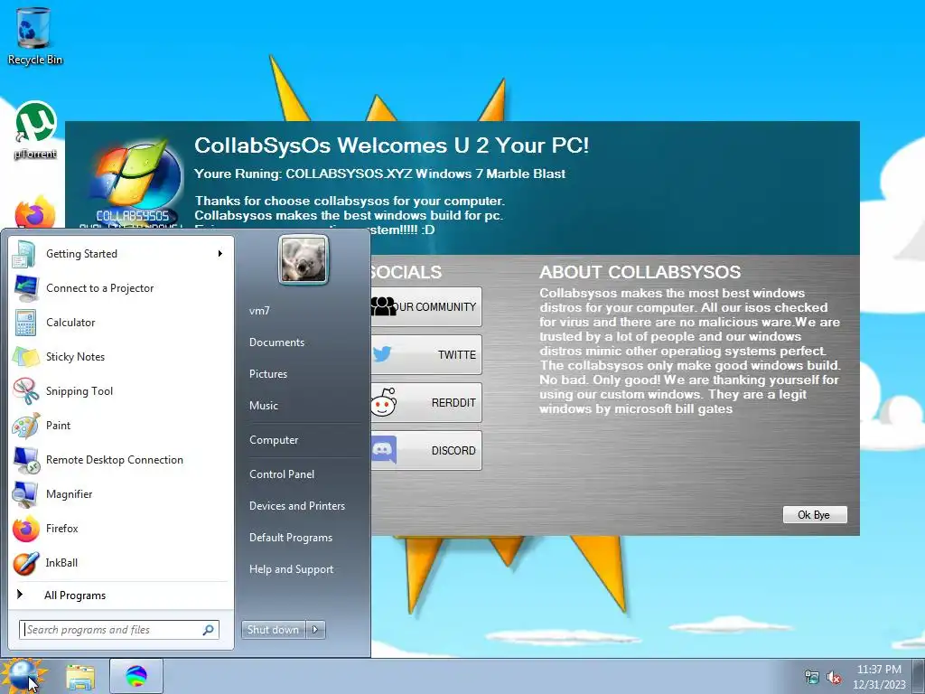Image resolution: width=925 pixels, height=694 pixels.
Task: Expand All Programs list
Action: point(75,595)
